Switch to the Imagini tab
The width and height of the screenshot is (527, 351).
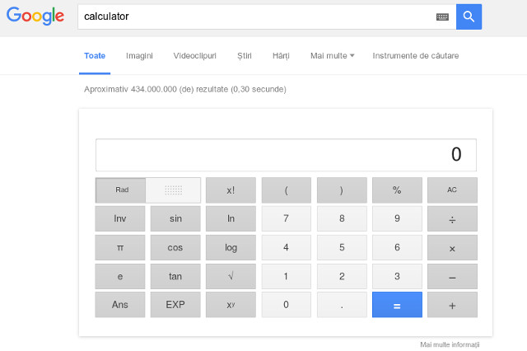[x=139, y=56]
